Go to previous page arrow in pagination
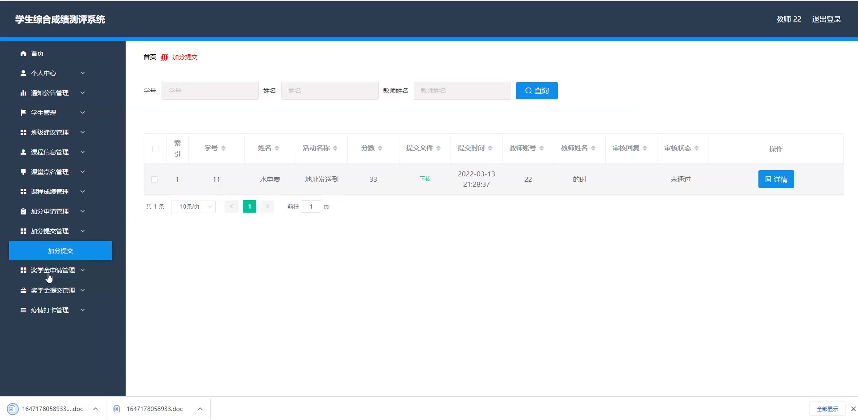The image size is (858, 420). [232, 206]
